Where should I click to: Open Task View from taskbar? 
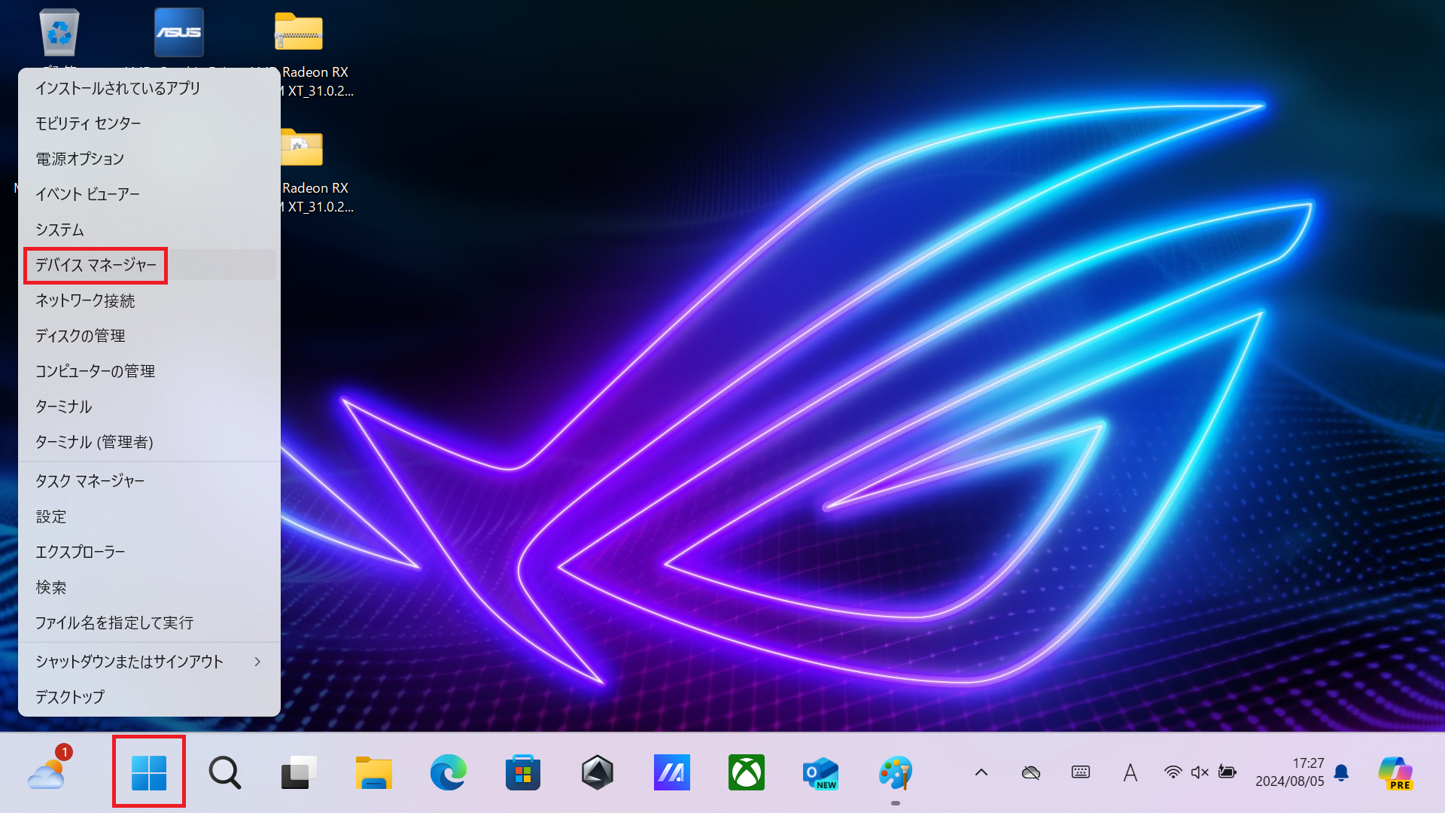coord(299,772)
